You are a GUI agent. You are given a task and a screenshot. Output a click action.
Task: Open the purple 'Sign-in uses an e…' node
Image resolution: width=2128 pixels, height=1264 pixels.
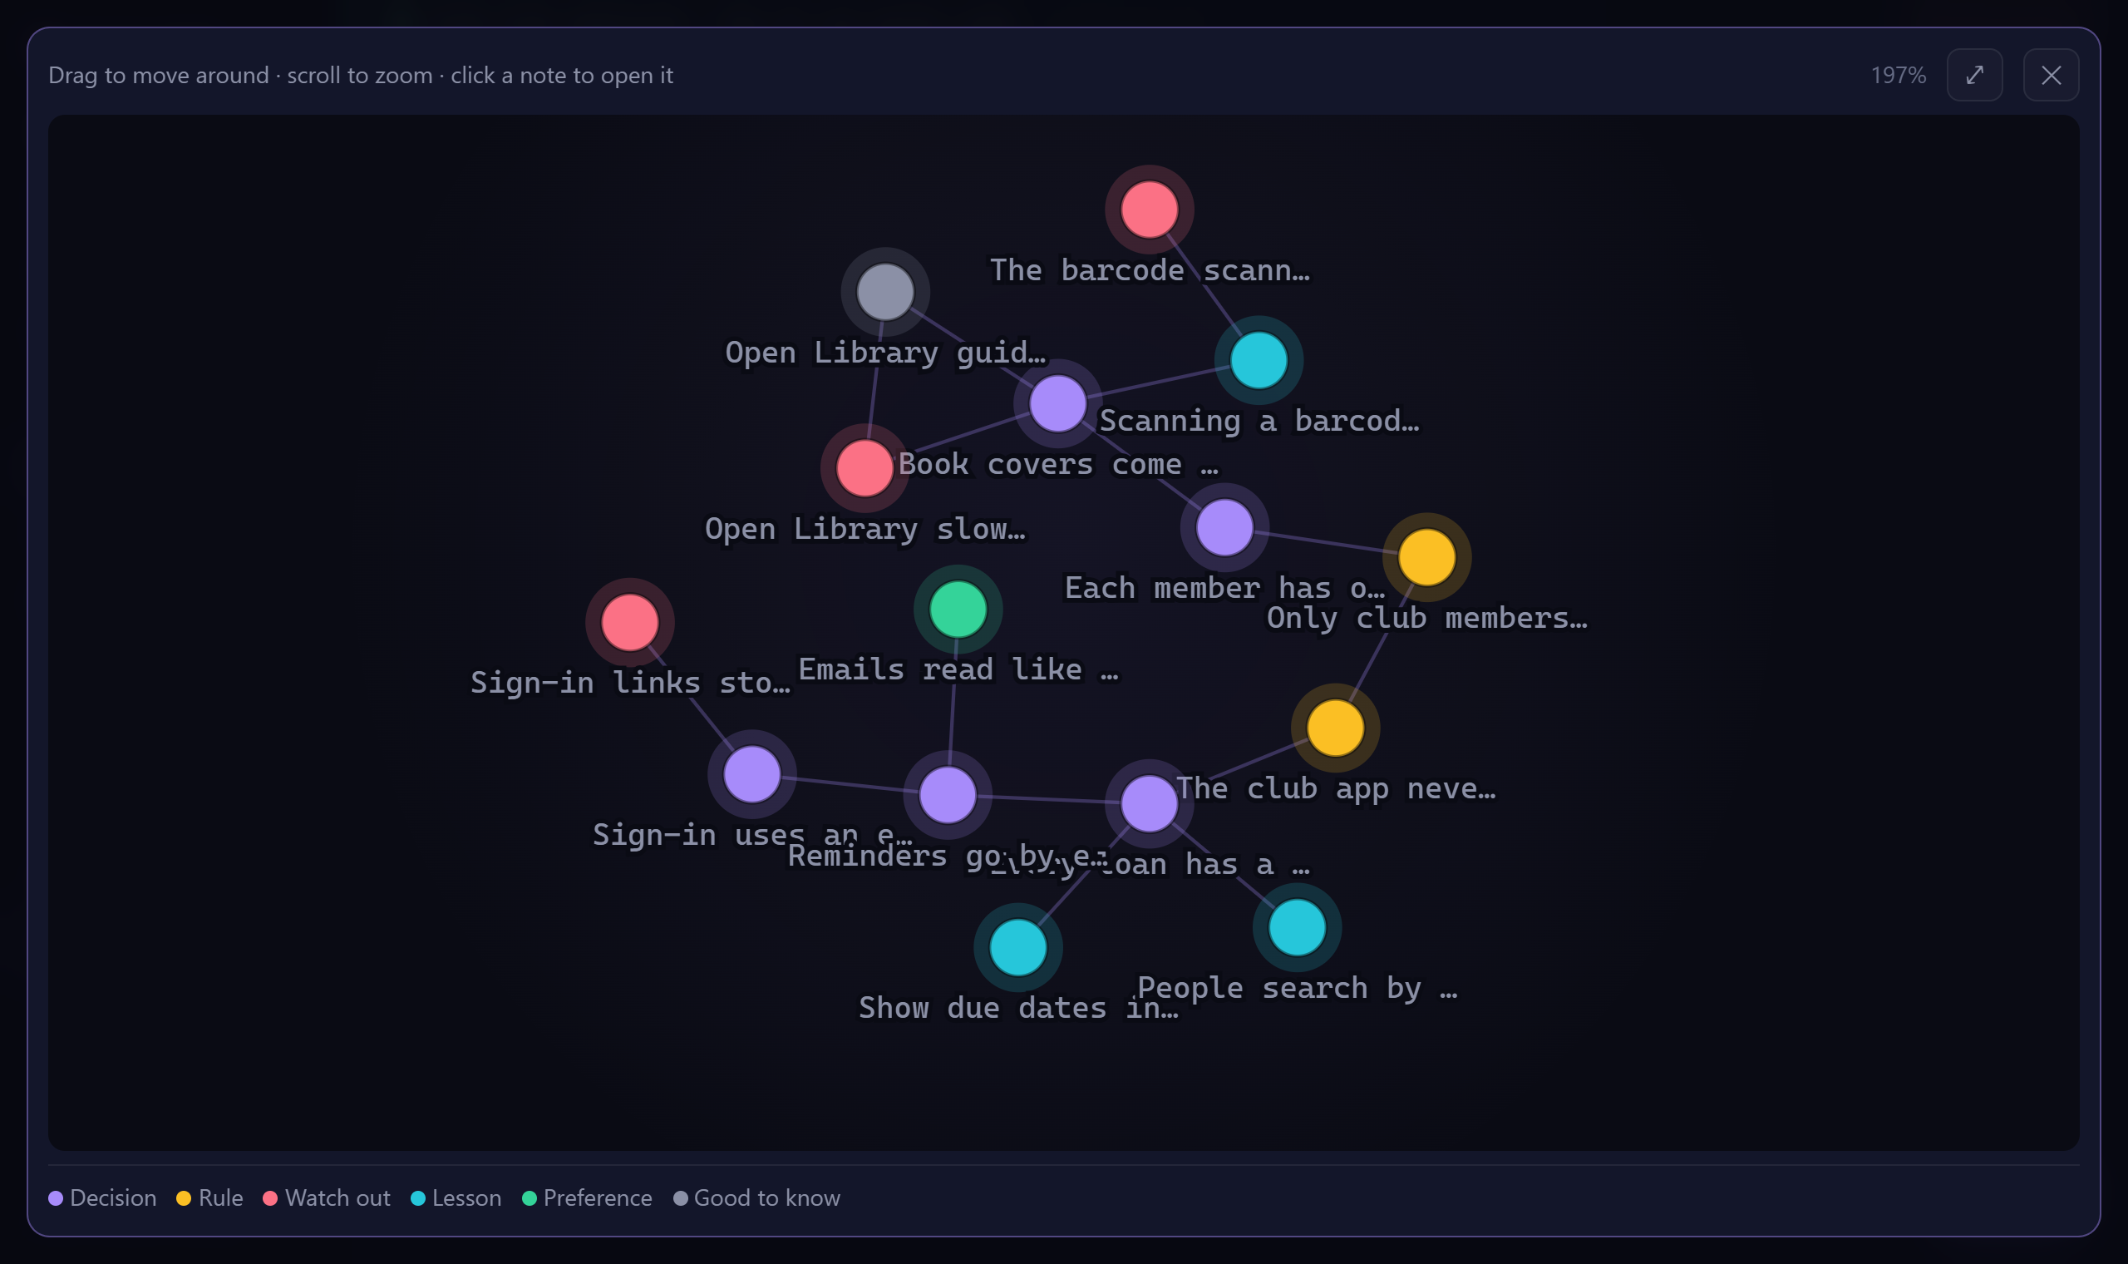pos(751,774)
